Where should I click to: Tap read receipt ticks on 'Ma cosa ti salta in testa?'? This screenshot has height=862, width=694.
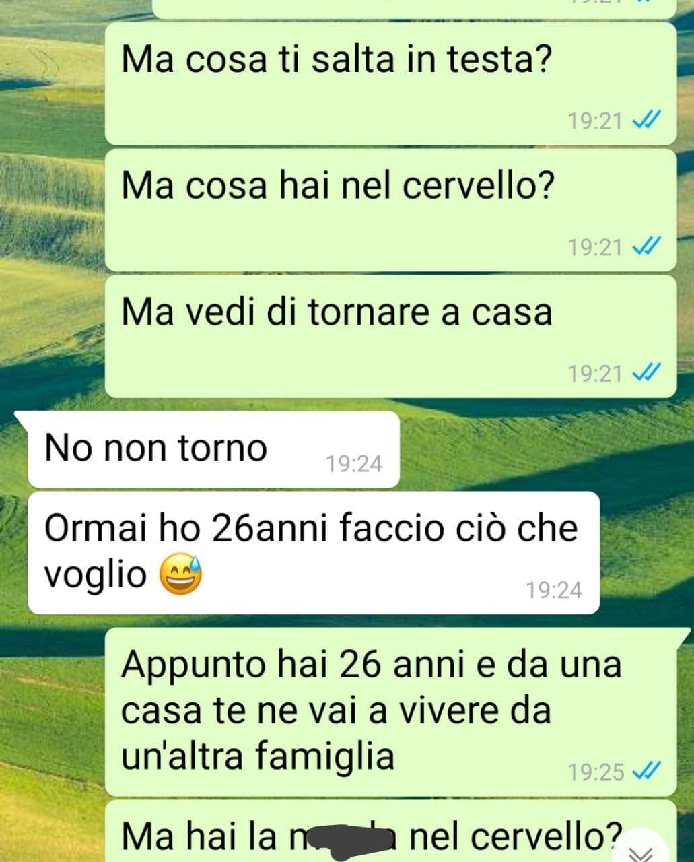[648, 121]
